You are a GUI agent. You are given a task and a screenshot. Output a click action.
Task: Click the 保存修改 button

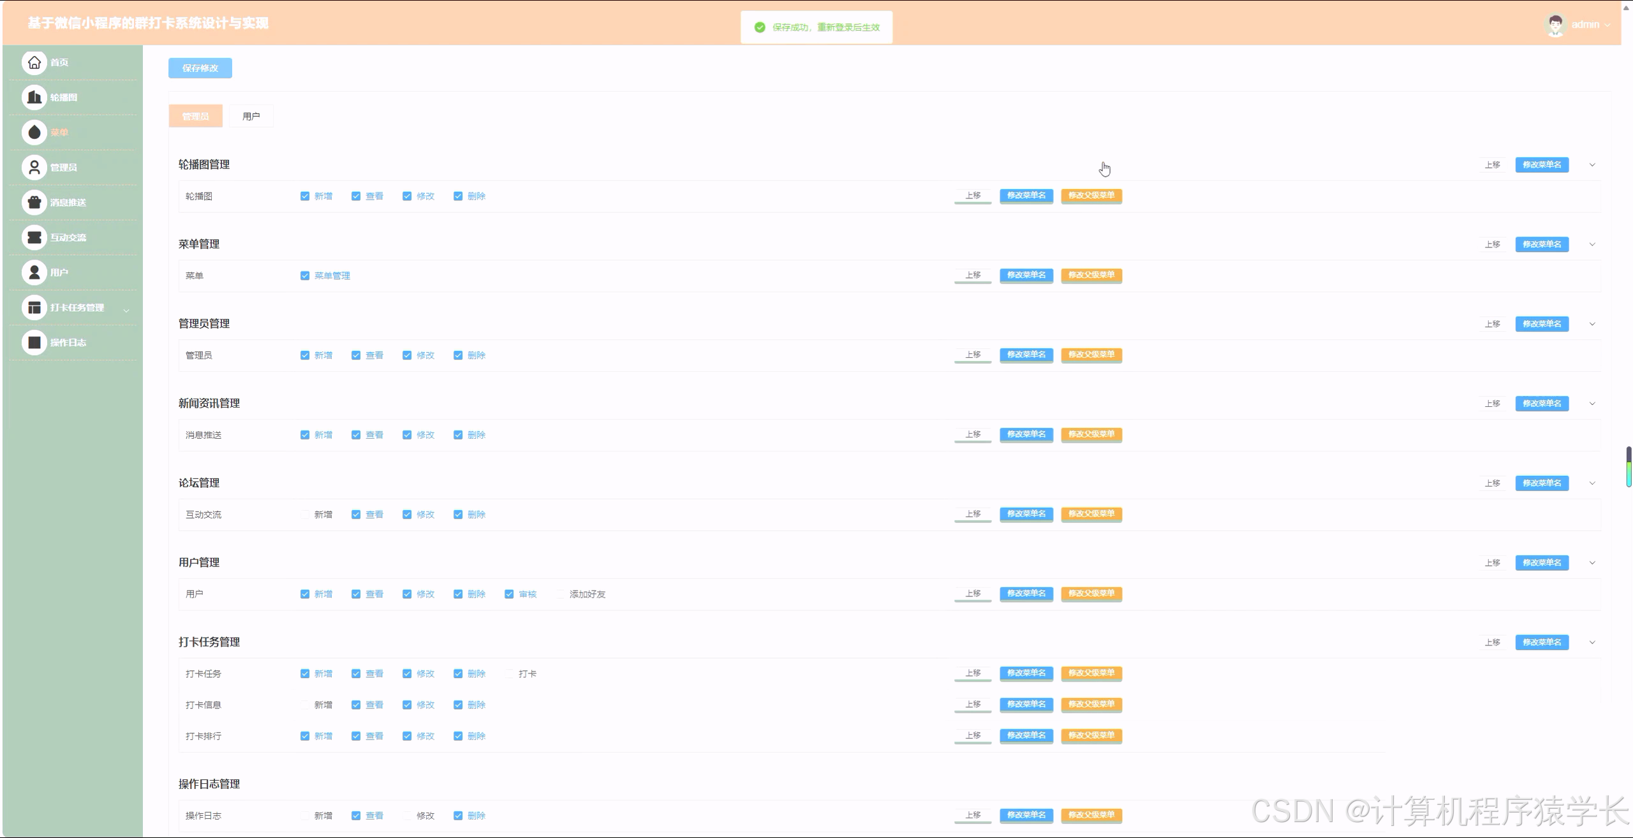tap(200, 68)
